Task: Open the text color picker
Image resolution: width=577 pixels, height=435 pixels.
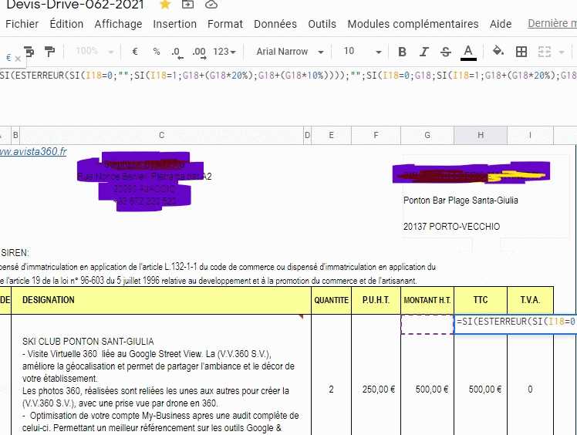Action: (x=468, y=52)
